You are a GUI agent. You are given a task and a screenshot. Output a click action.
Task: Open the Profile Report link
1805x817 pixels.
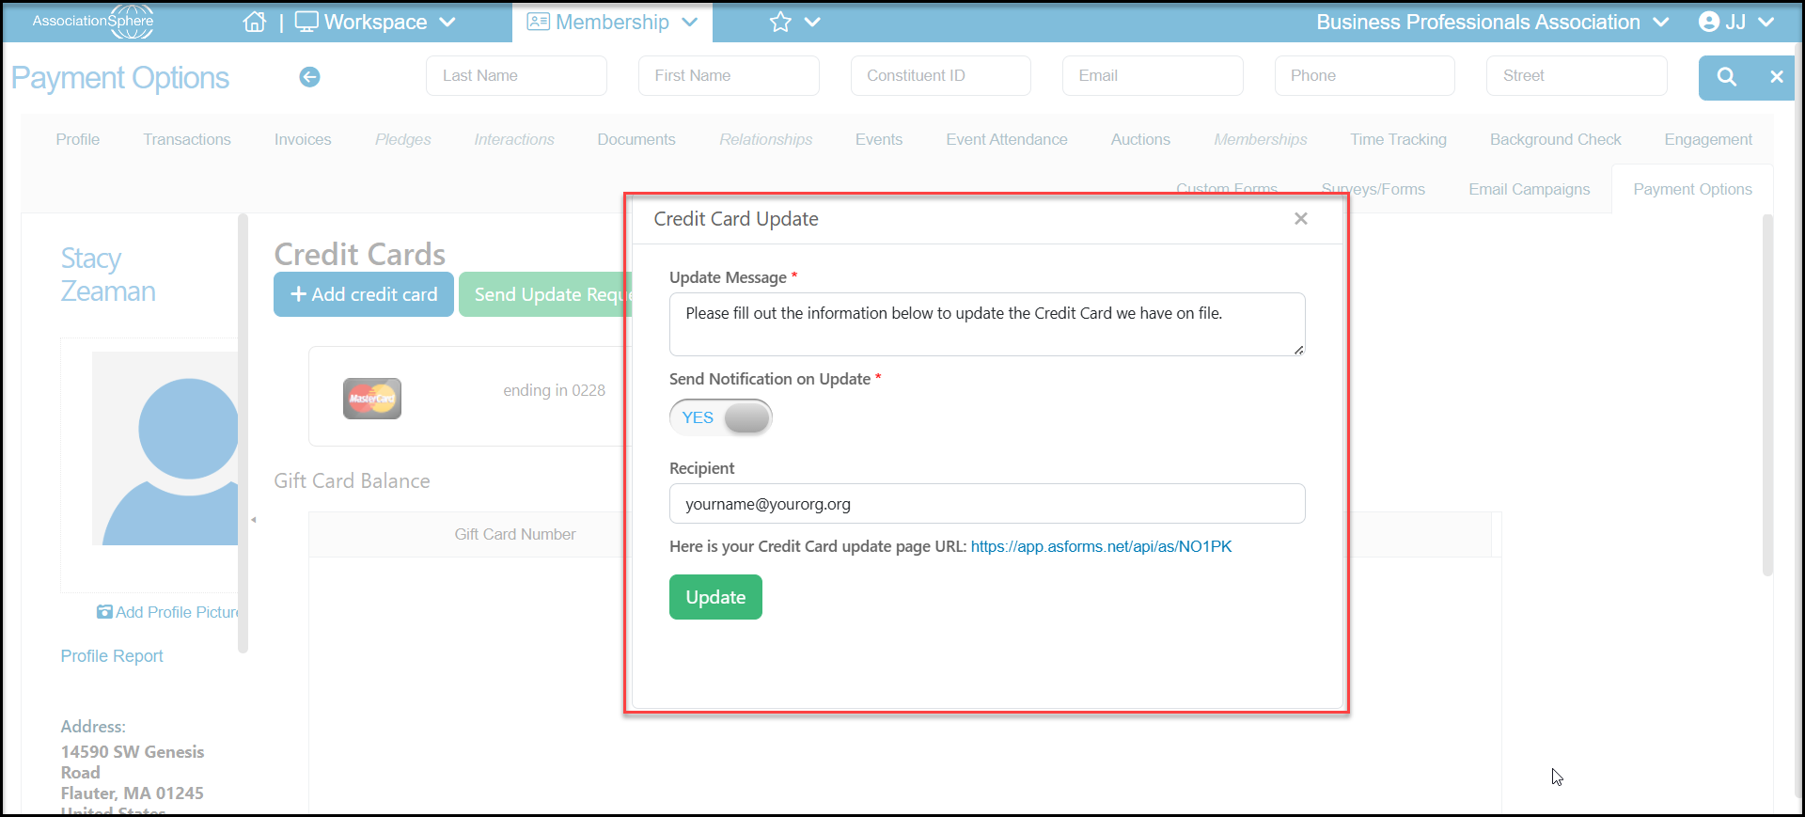[x=112, y=656]
